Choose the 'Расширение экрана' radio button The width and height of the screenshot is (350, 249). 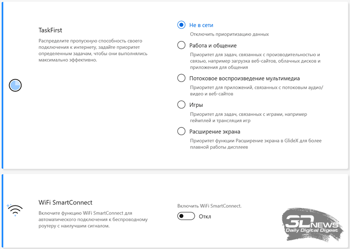coord(181,131)
